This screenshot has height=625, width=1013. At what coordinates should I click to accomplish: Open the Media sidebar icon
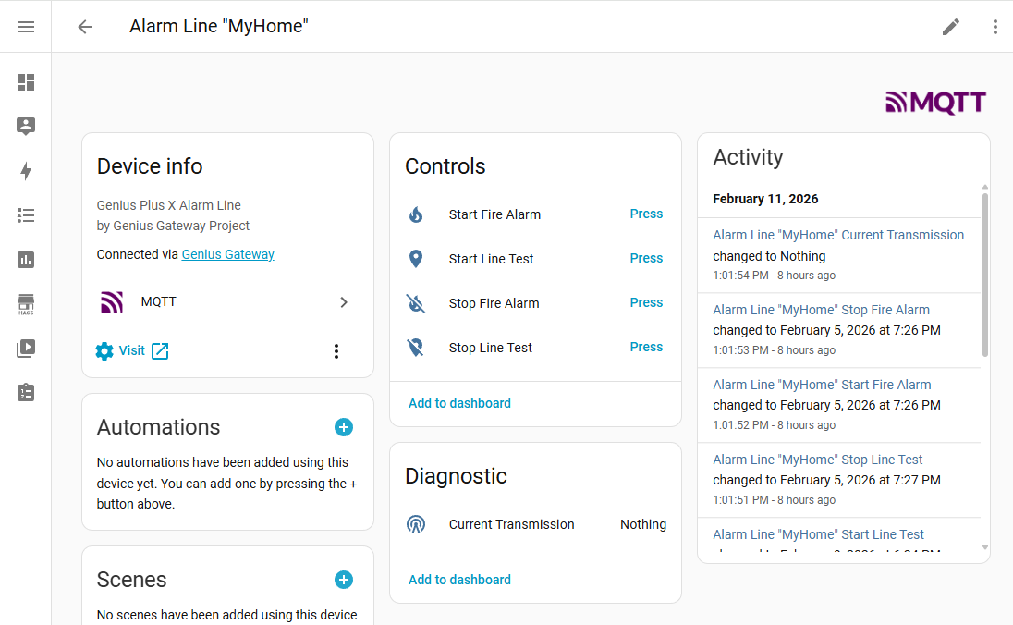tap(26, 349)
